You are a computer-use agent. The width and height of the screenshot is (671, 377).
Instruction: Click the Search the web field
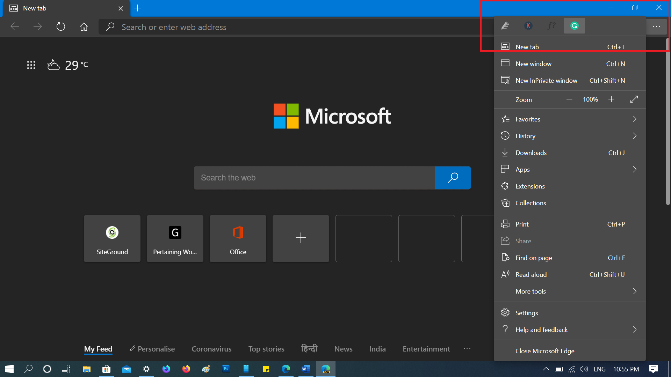click(x=315, y=178)
